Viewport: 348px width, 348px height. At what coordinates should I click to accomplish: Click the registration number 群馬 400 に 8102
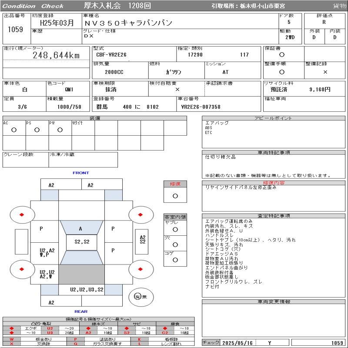(x=127, y=107)
